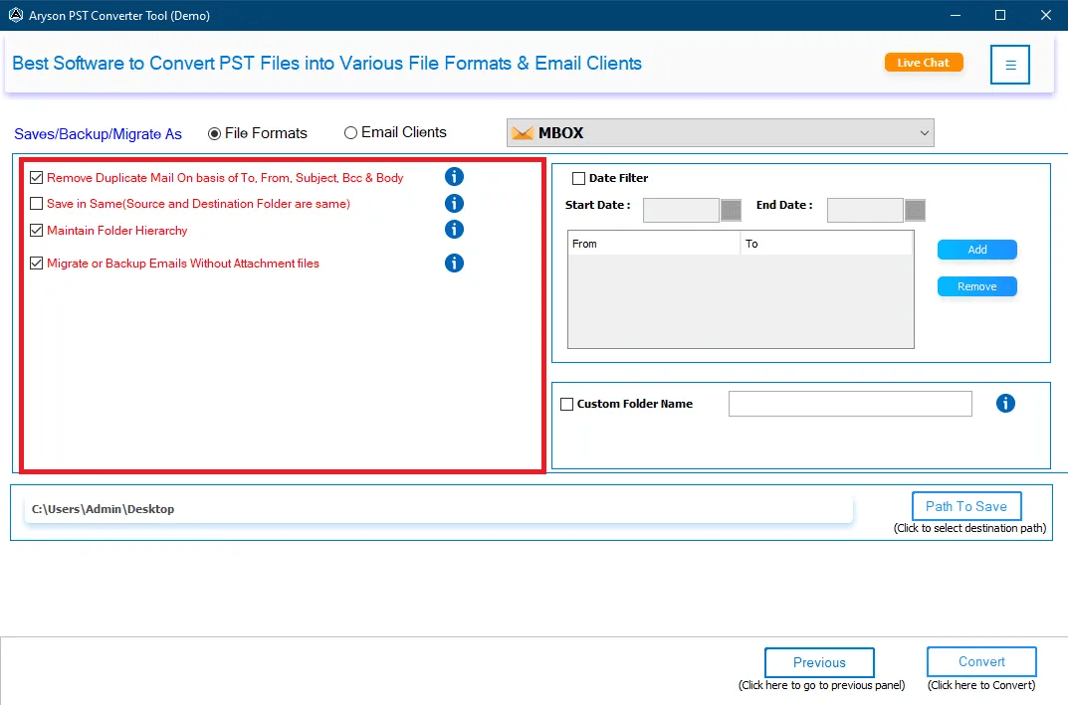Uncheck Remove Duplicate Mail option
This screenshot has width=1068, height=705.
[x=37, y=178]
